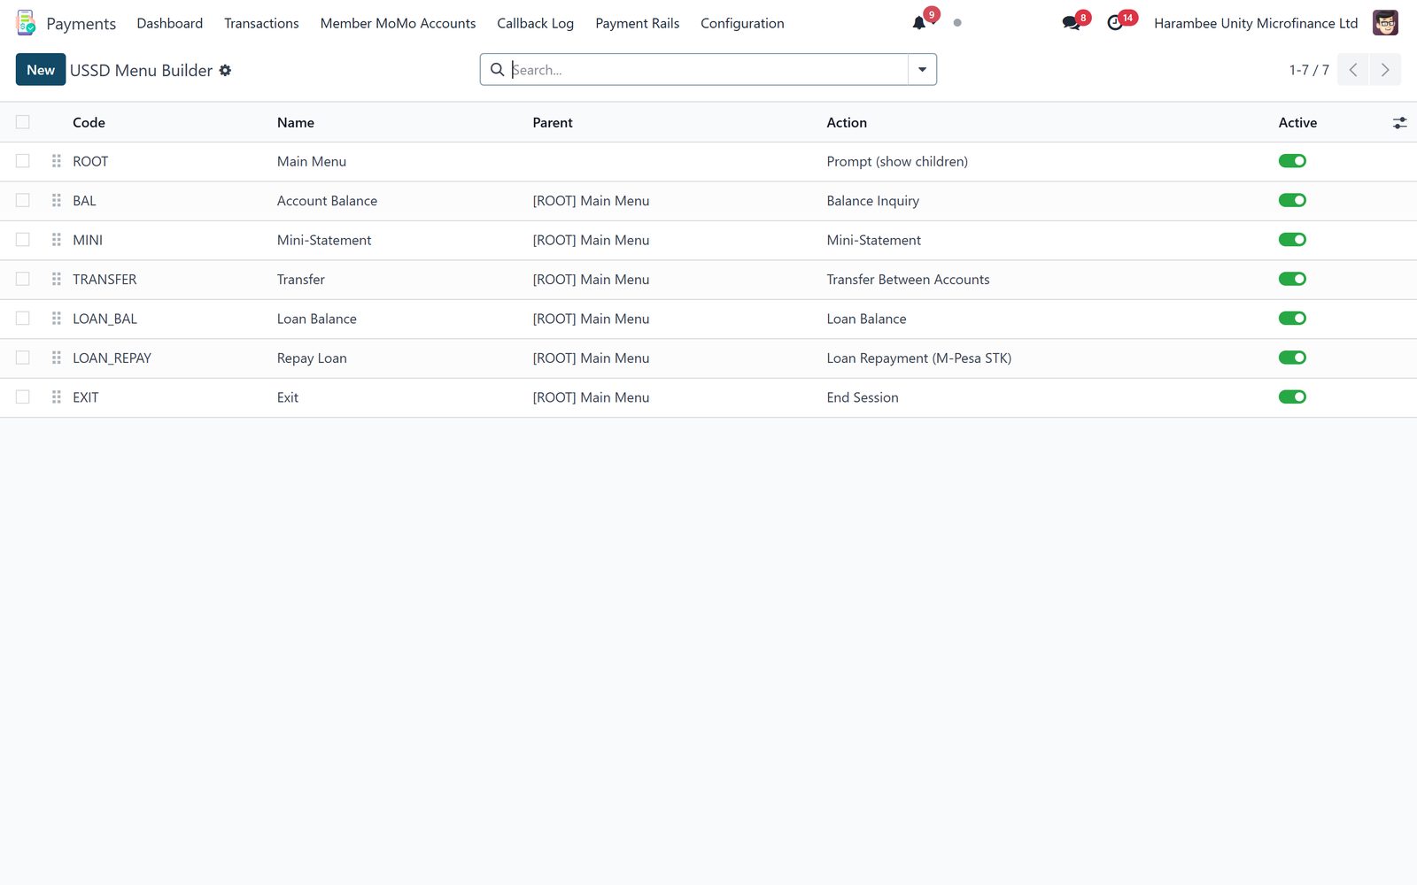Click the New button
Viewport: 1417px width, 885px height.
(41, 70)
